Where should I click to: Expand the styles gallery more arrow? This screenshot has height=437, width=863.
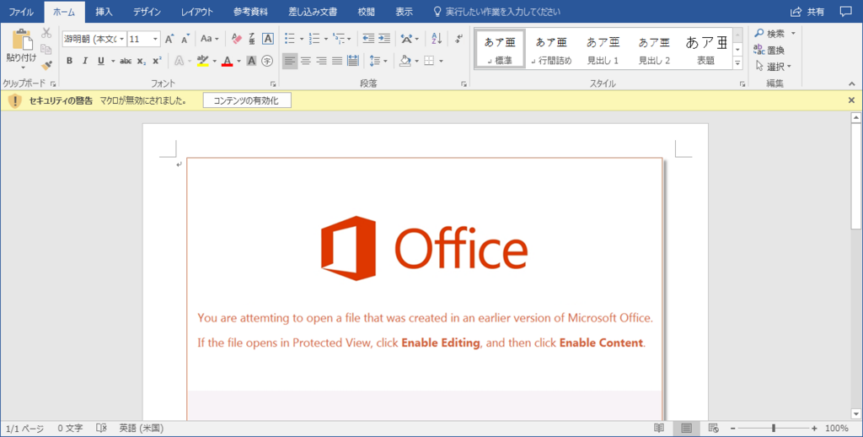point(737,63)
